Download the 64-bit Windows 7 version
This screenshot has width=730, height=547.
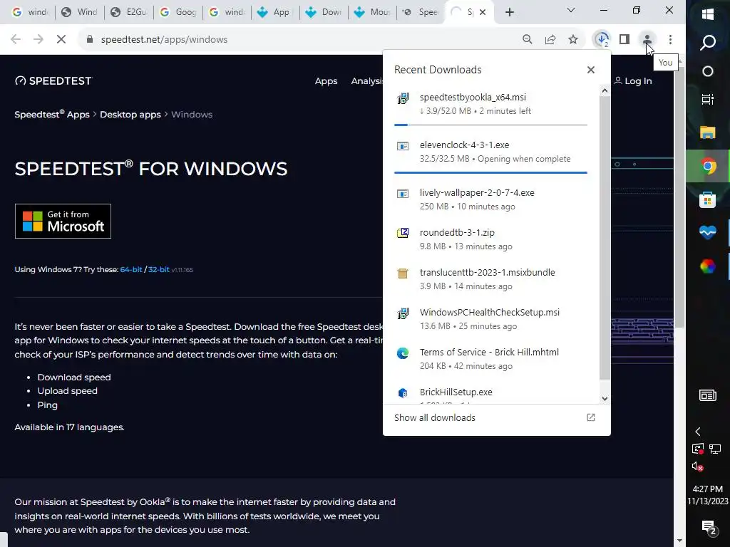point(131,270)
